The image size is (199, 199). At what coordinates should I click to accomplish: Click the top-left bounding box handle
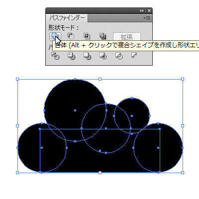tap(17, 79)
